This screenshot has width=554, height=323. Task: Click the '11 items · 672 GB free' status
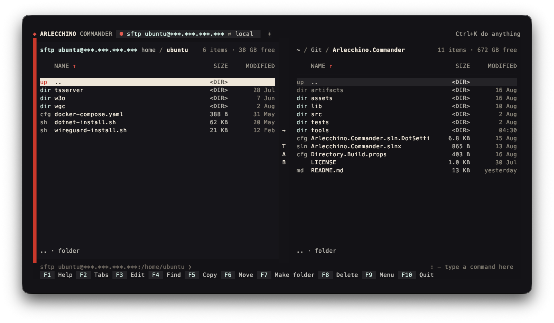pos(477,50)
